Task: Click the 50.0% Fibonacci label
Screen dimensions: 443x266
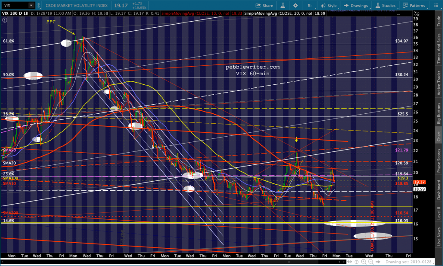Action: (x=9, y=74)
